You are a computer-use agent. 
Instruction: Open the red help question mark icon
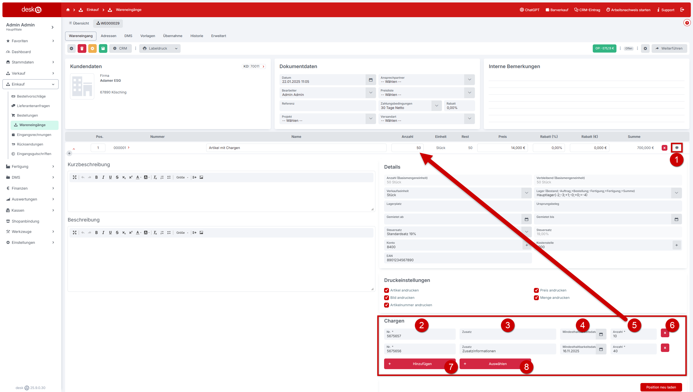(x=687, y=23)
